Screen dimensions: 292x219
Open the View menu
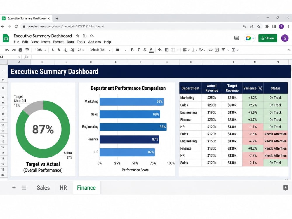pos(35,42)
